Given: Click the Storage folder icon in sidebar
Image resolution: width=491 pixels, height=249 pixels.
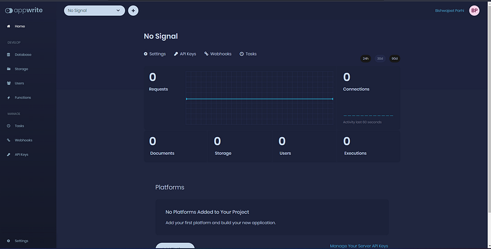Looking at the screenshot, I should [x=9, y=69].
